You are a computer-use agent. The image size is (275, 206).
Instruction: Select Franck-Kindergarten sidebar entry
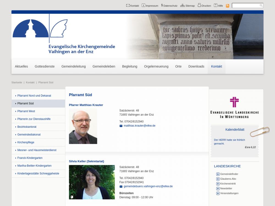(x=30, y=158)
